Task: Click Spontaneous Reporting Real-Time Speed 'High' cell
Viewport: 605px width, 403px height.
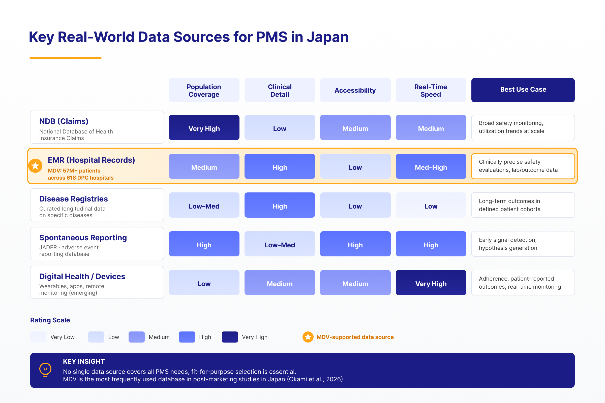Action: tap(431, 244)
